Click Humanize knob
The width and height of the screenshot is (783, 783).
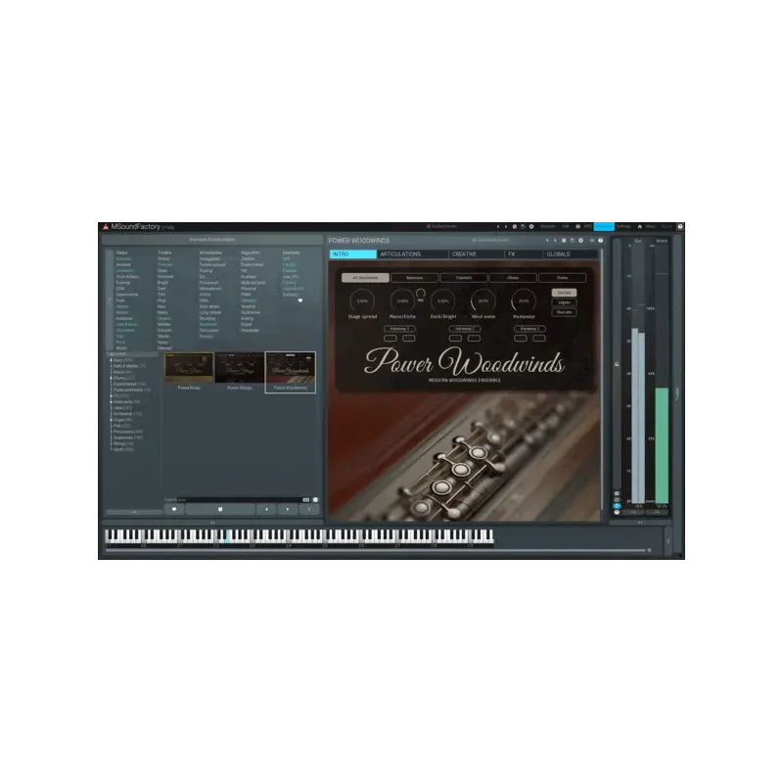pyautogui.click(x=524, y=301)
